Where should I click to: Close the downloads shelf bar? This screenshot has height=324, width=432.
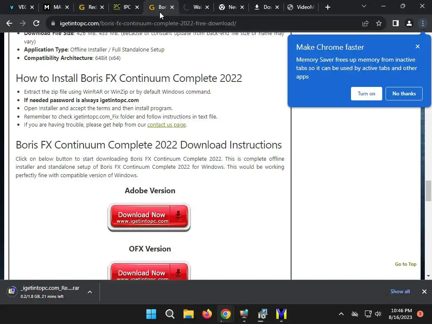pos(424,292)
